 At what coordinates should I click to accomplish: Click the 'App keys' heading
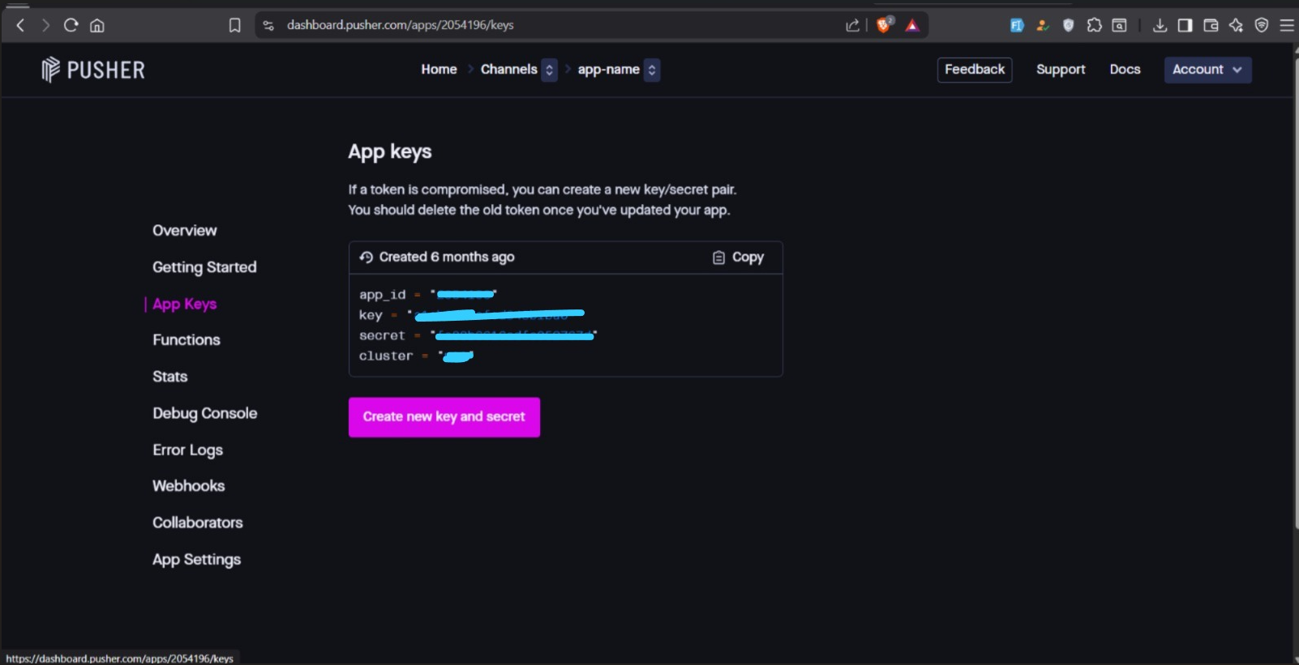click(390, 151)
